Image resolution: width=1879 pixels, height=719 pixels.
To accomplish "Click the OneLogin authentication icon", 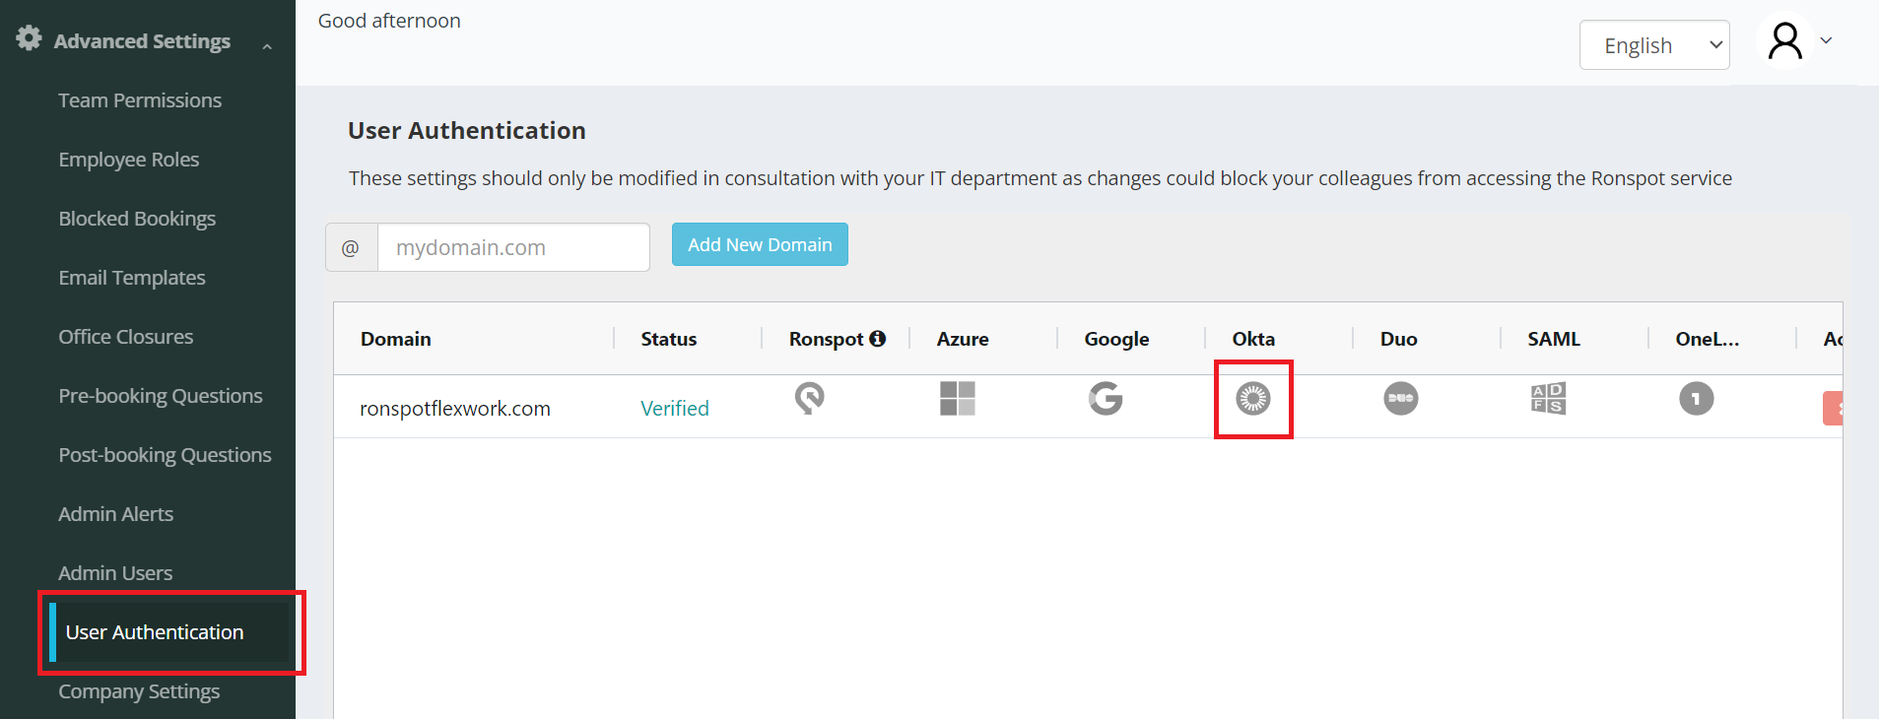I will (1696, 399).
